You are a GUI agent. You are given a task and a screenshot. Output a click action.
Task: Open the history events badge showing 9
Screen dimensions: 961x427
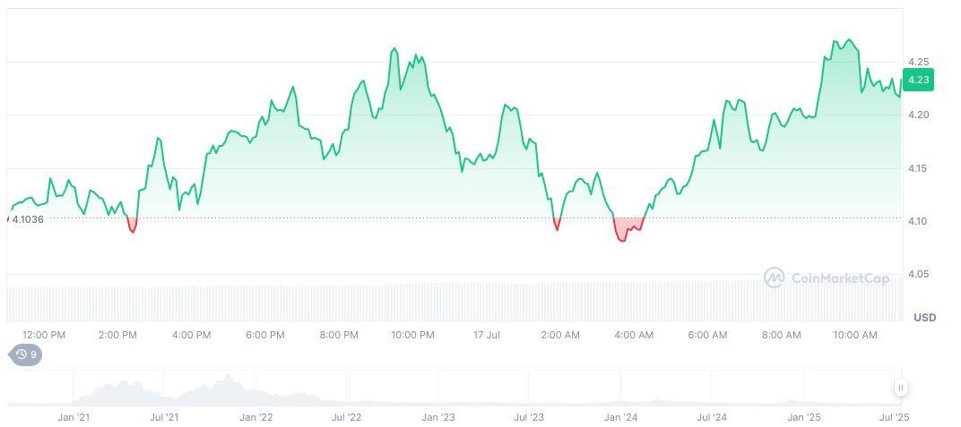click(x=26, y=354)
